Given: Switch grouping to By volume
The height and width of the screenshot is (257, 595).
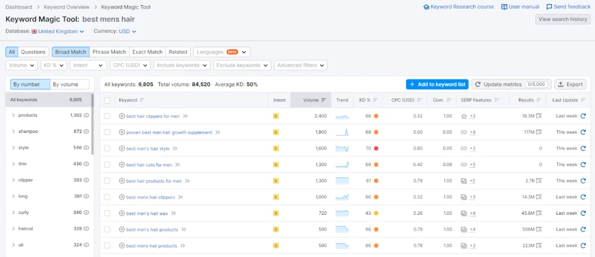Looking at the screenshot, I should click(70, 84).
